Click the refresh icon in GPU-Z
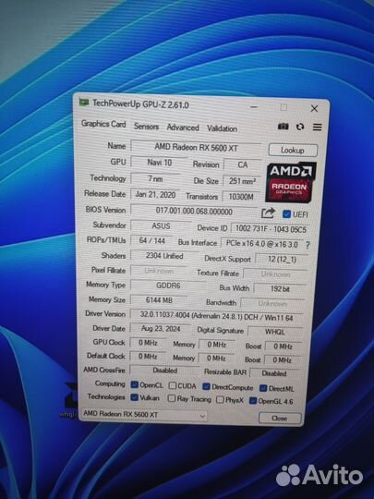Screen dimensions: 374x499 [x=300, y=127]
